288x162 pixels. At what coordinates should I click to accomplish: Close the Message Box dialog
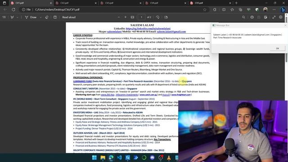click(285, 25)
